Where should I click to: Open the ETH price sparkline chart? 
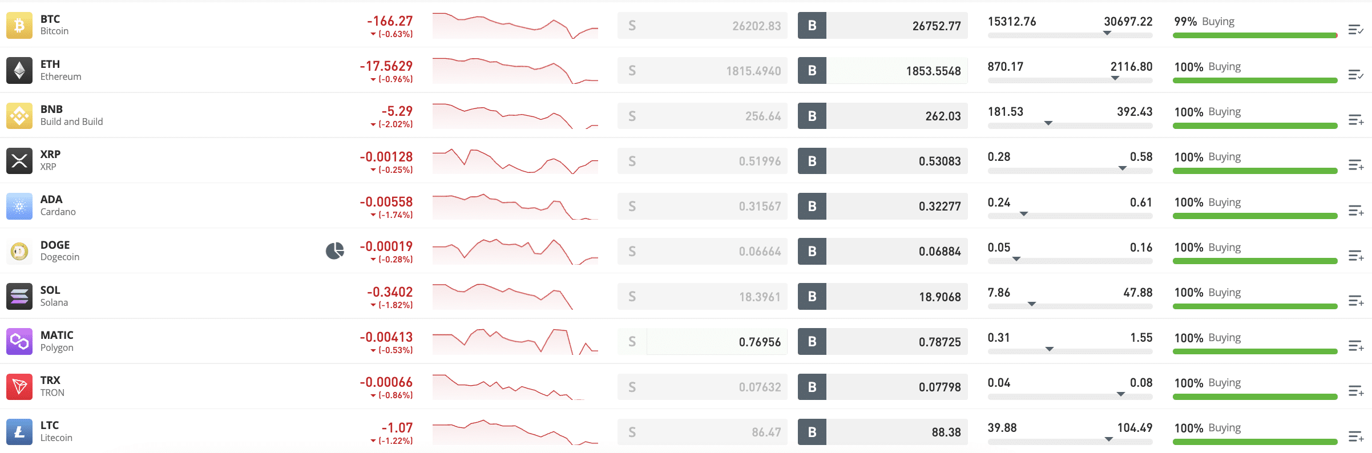coord(515,71)
